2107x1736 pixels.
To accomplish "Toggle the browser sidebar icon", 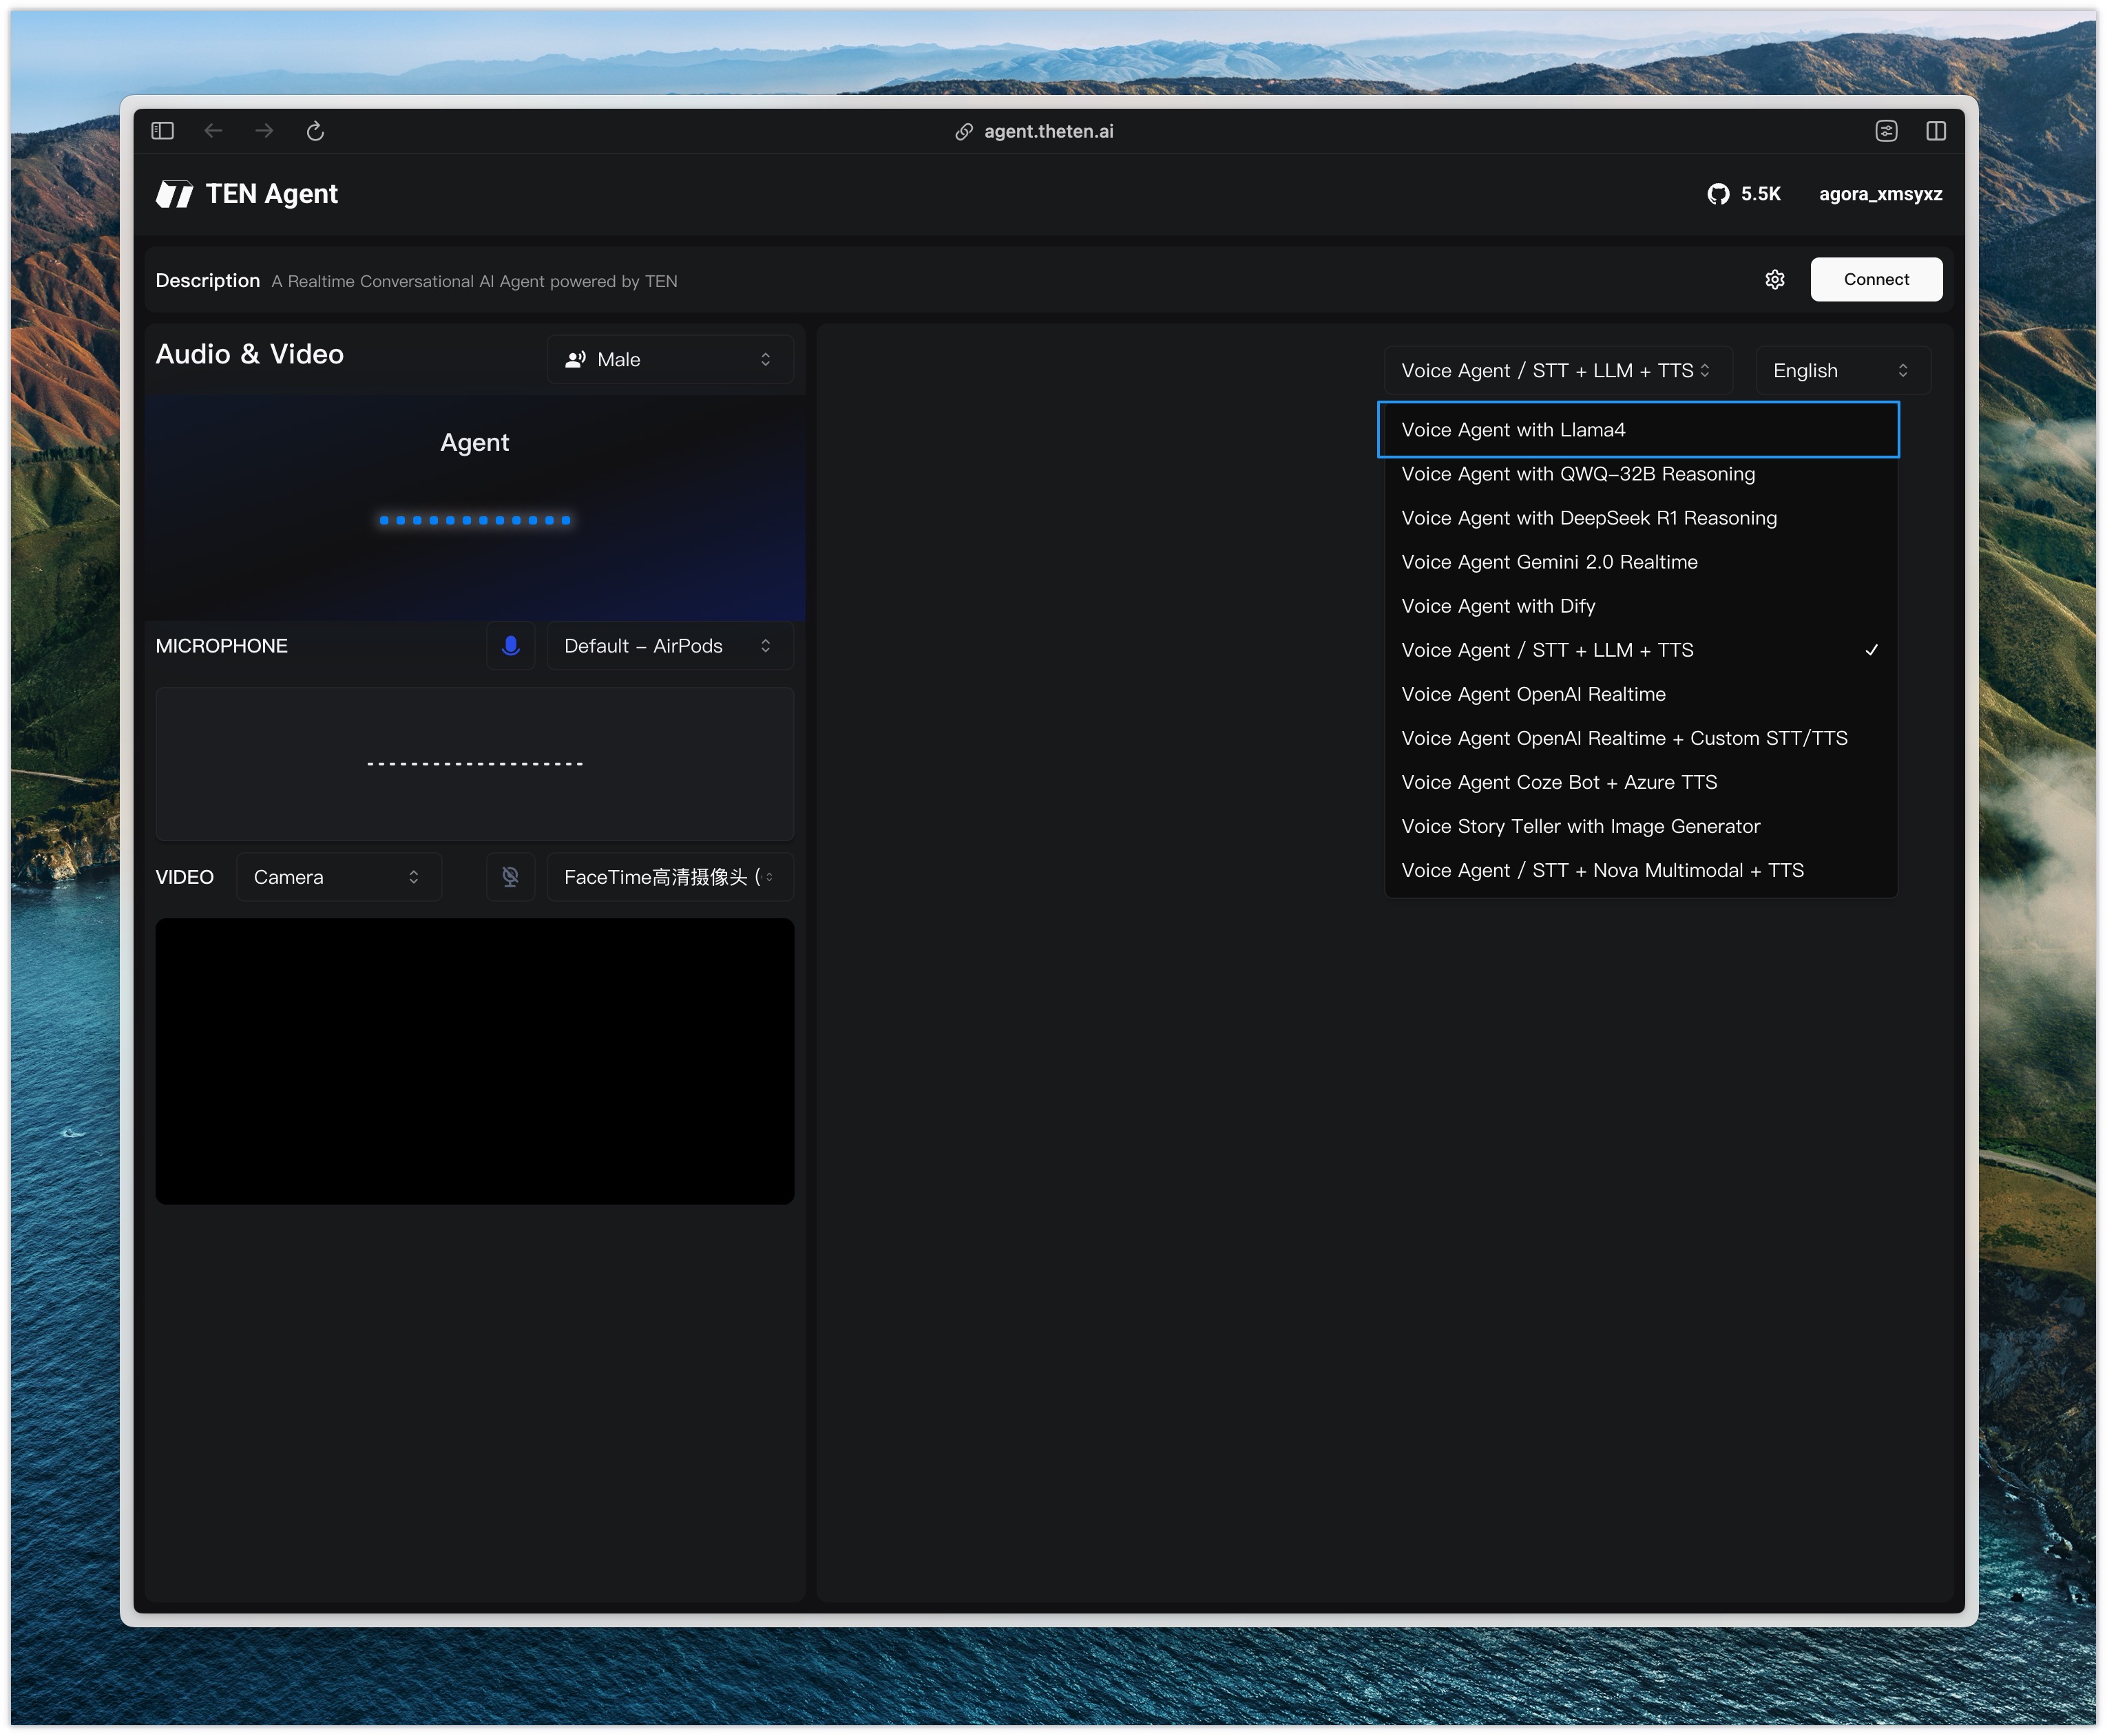I will 163,131.
